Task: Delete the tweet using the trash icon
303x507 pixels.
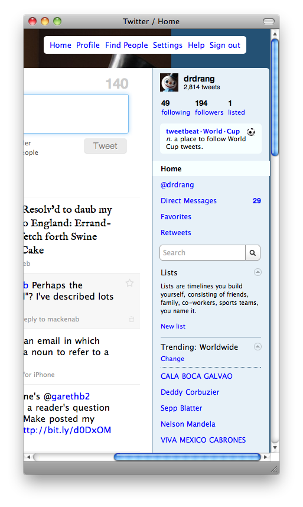Action: tap(132, 319)
